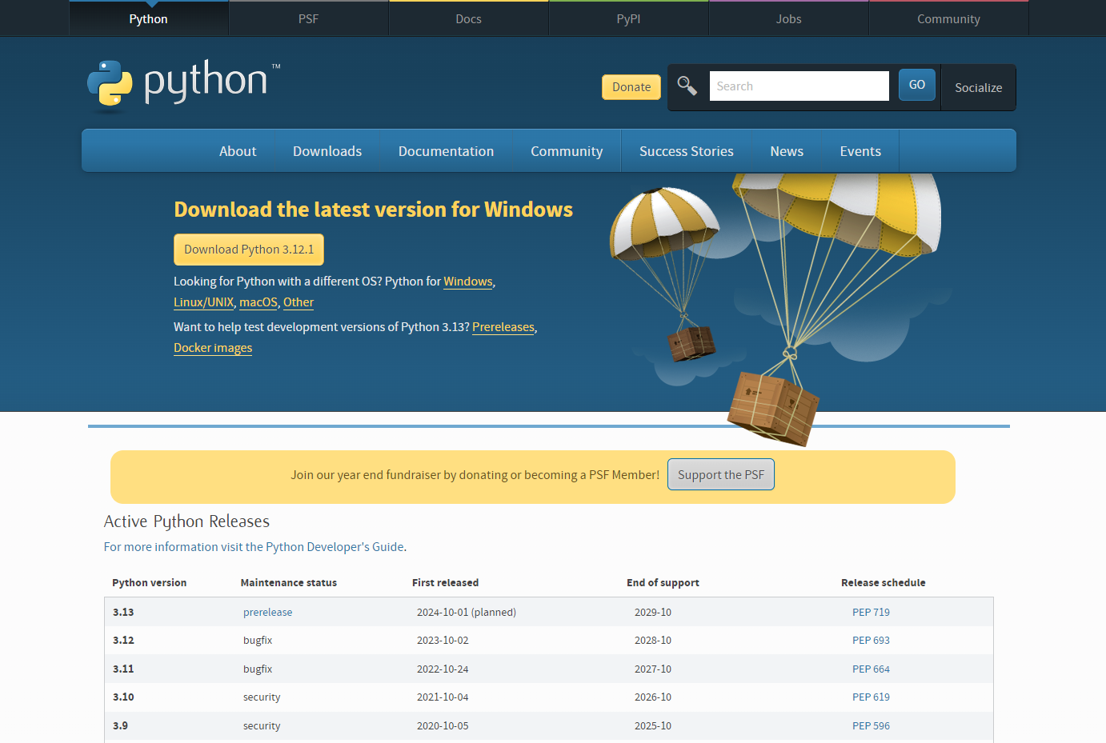Open the About navigation menu
This screenshot has height=743, width=1106.
coord(238,151)
